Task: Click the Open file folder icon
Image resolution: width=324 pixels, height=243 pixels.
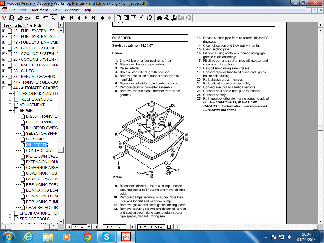Action: (x=20, y=18)
